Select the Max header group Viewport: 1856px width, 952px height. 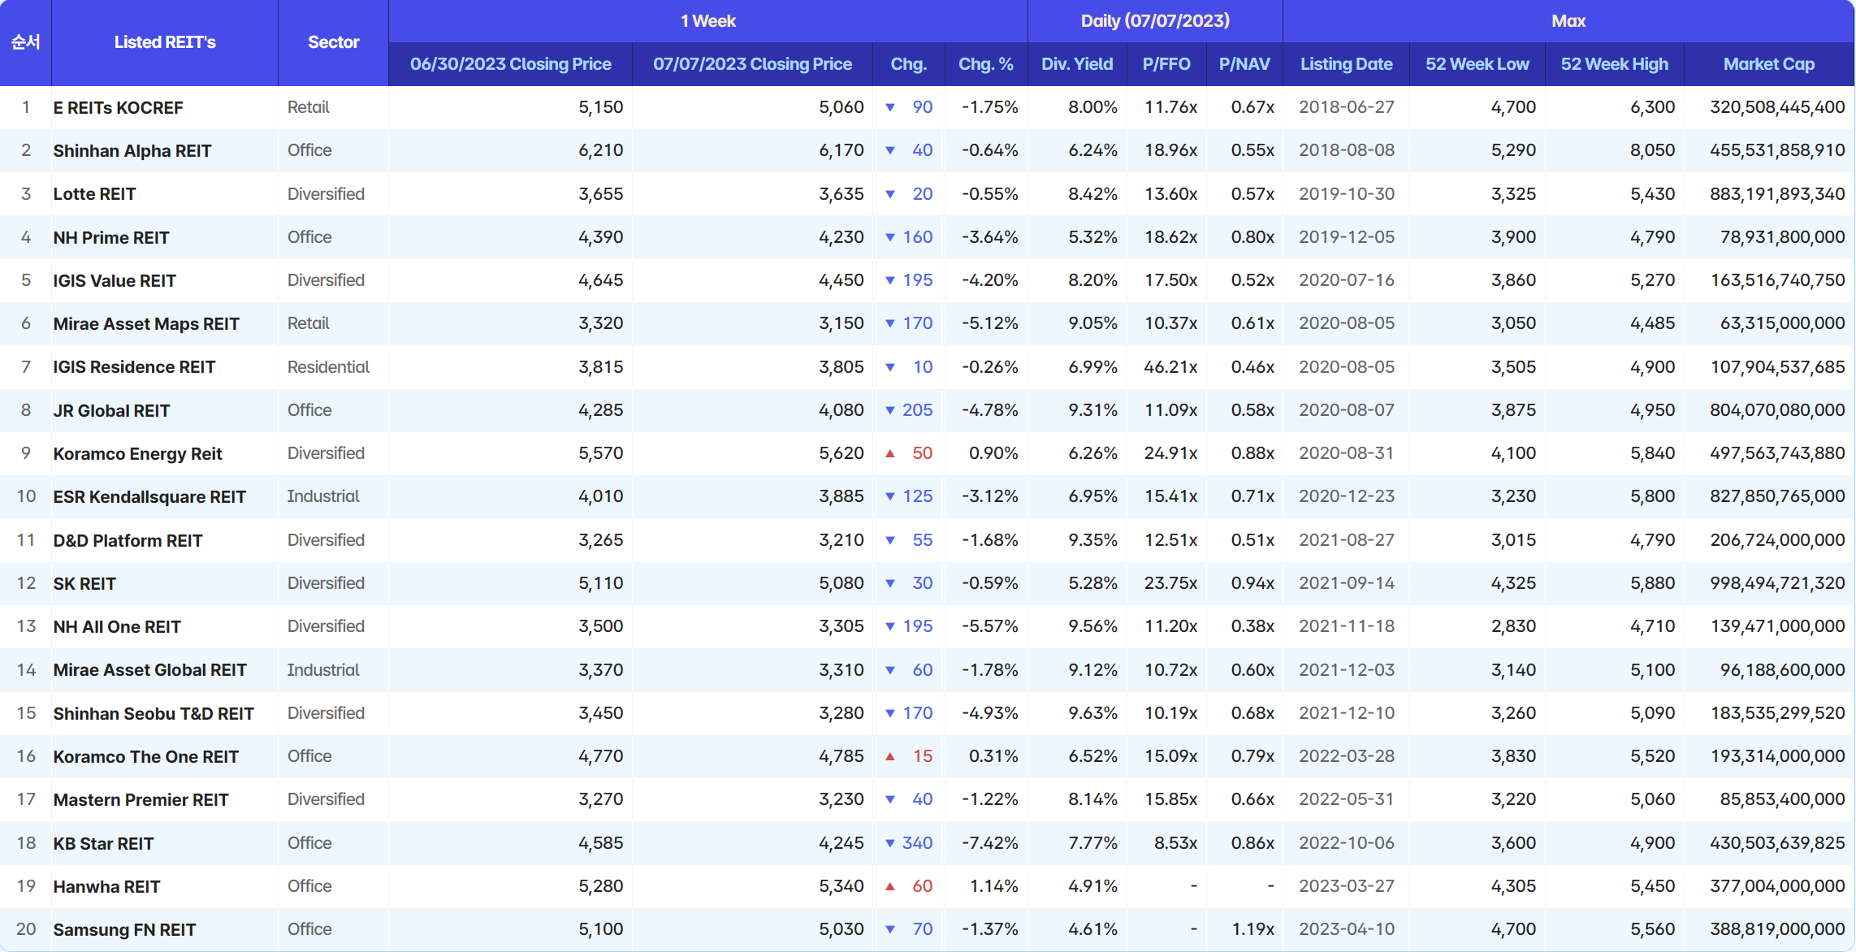[1568, 21]
